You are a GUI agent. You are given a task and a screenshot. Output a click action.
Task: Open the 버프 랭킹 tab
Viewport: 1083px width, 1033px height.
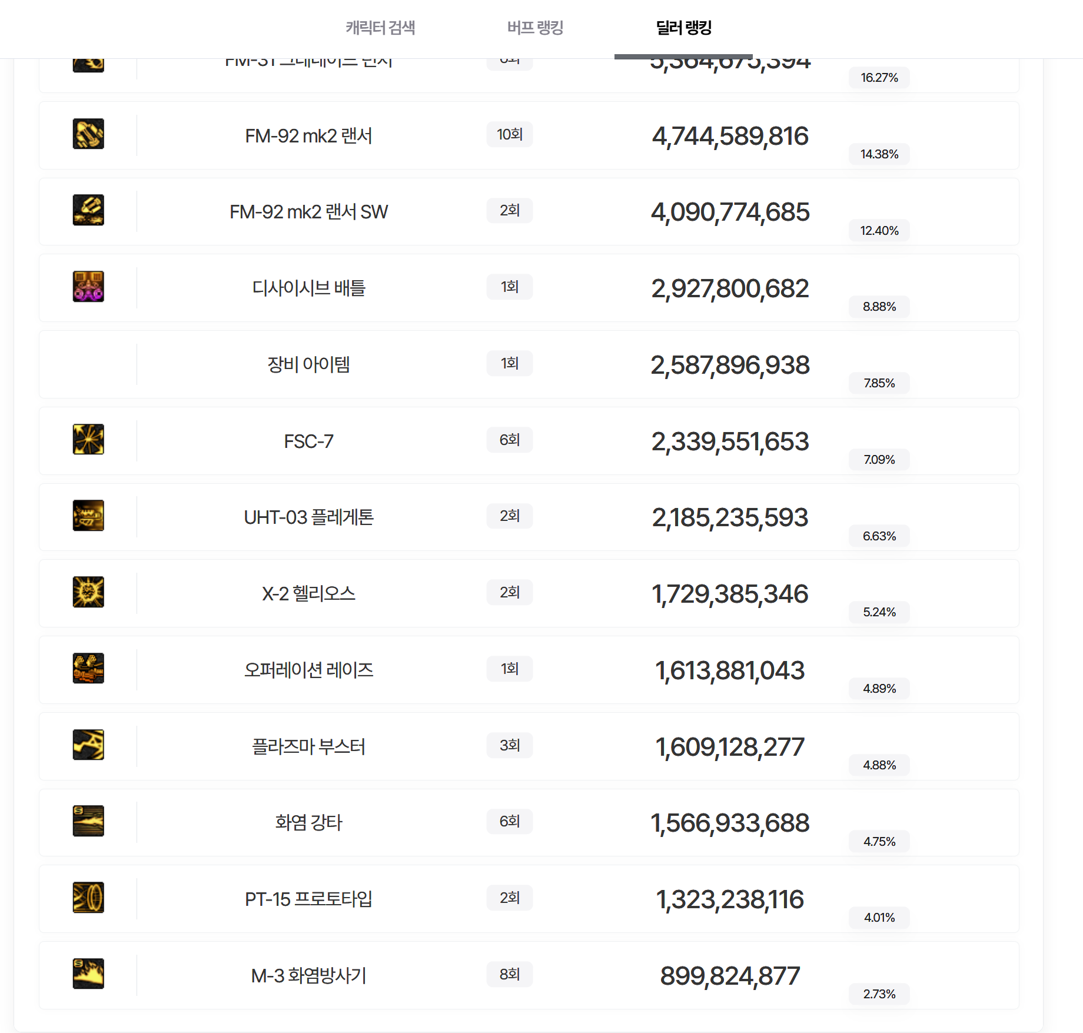pyautogui.click(x=535, y=28)
